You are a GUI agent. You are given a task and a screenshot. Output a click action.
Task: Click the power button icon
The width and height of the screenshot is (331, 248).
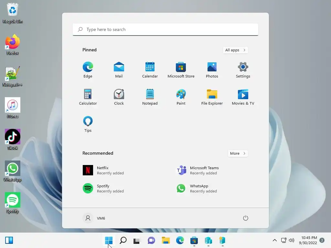pos(246,218)
